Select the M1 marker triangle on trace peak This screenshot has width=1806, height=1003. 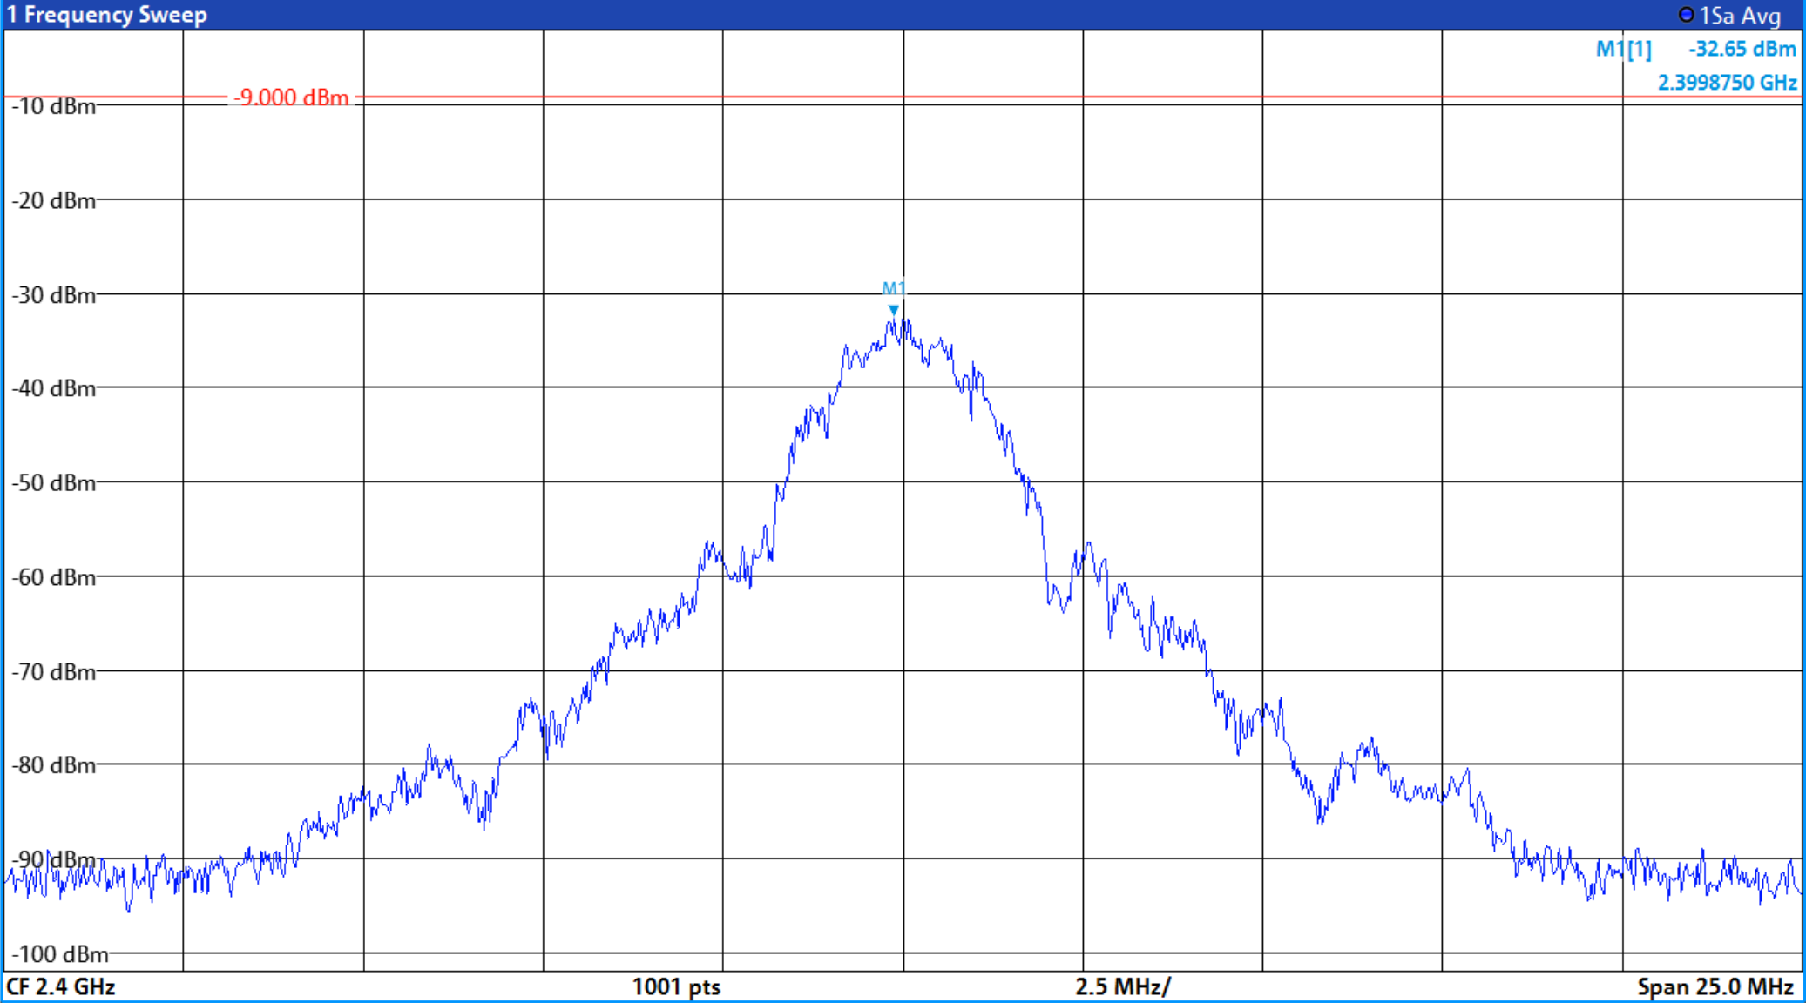coord(893,310)
